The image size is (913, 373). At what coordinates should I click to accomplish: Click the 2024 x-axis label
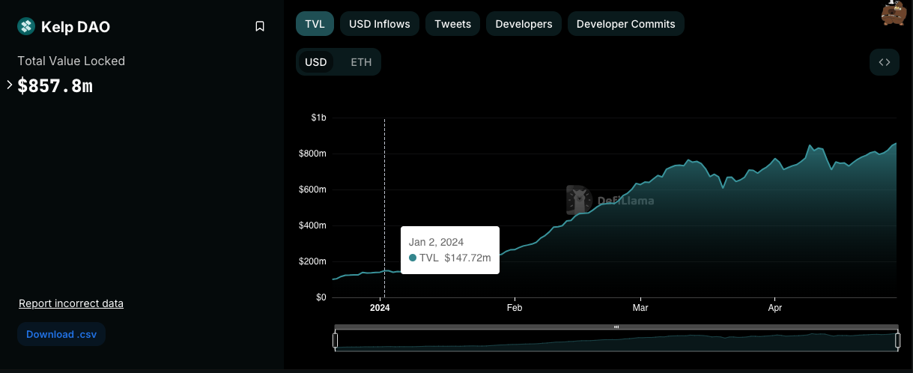point(380,308)
